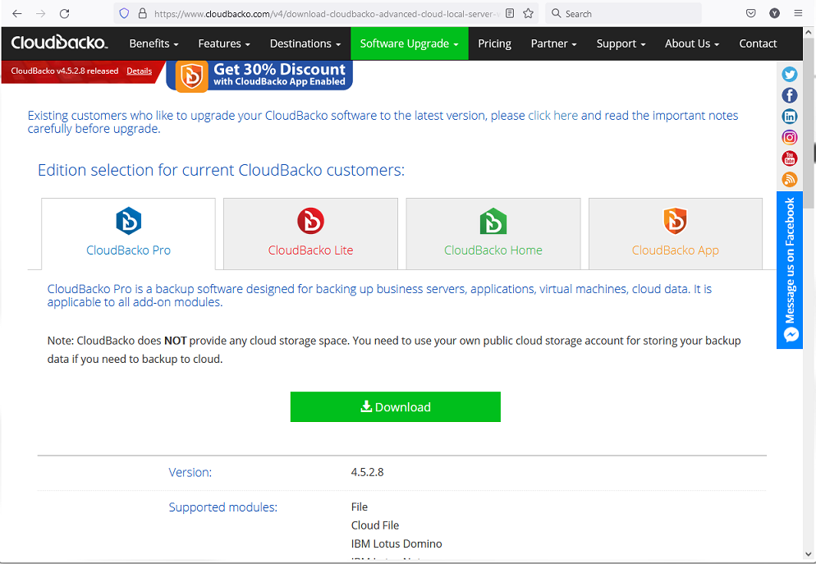Click the version number 4.5.2.8
Screen dimensions: 816x564
368,472
